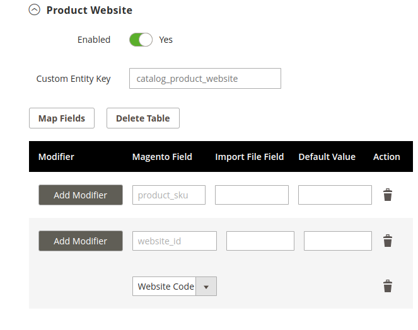
Task: Click Import File Field box in website_id row
Action: pos(260,241)
